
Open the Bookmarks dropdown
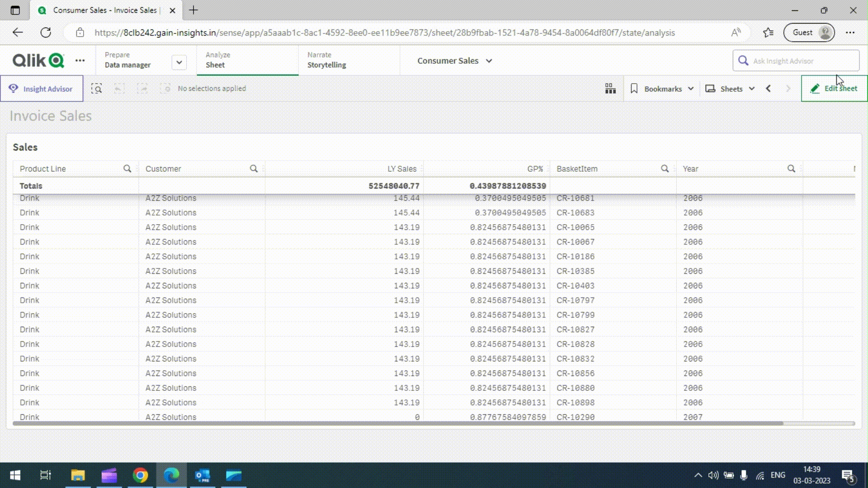(x=662, y=89)
